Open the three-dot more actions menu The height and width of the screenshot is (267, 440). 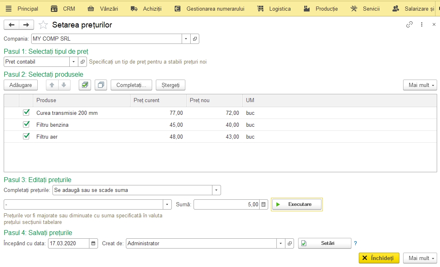(422, 25)
